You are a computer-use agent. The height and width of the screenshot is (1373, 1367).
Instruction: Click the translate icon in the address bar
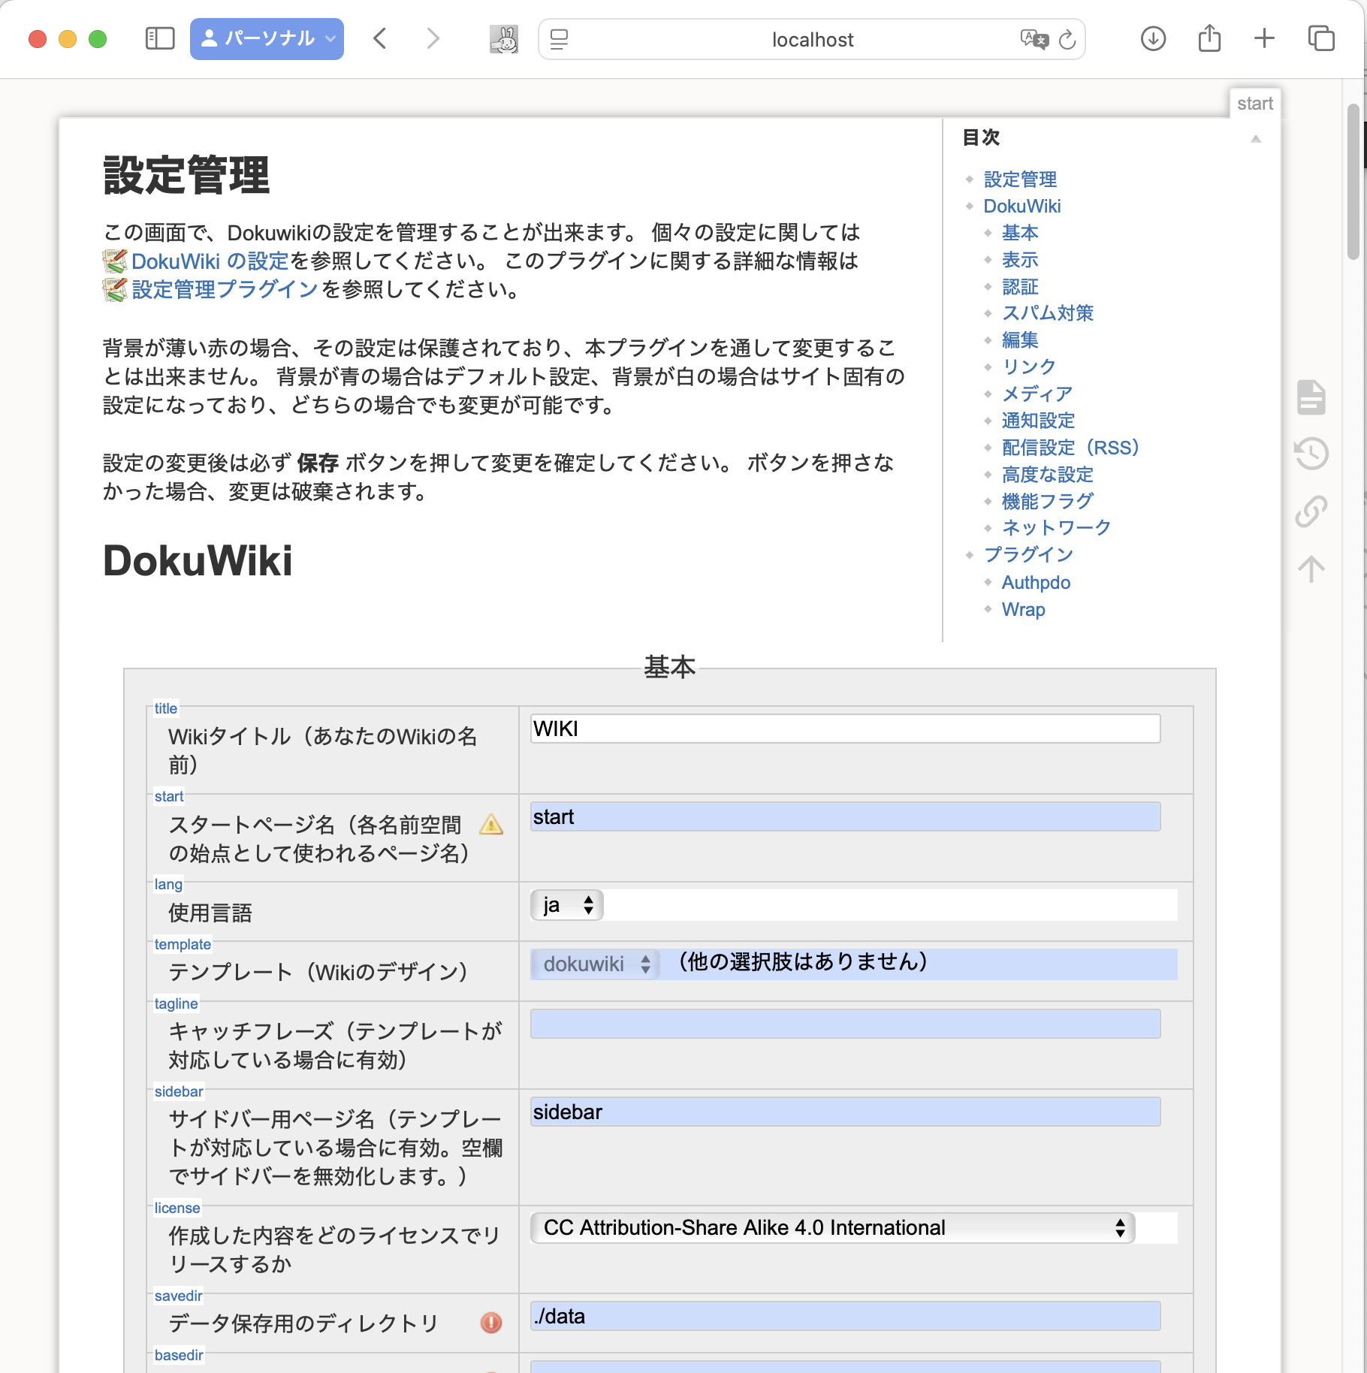point(1033,40)
